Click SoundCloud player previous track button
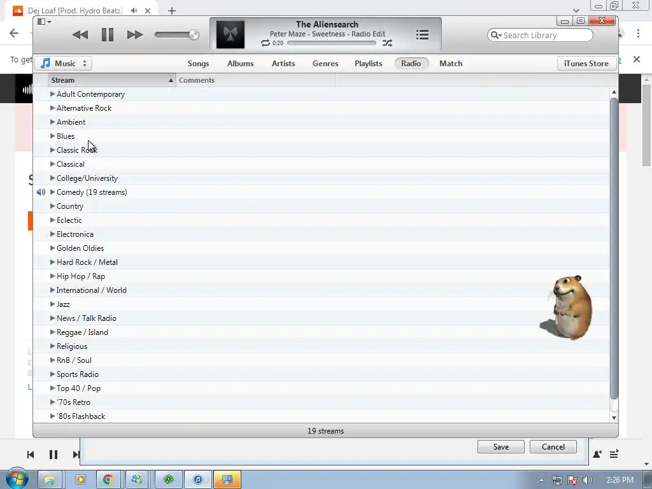Screen dimensions: 652x489 [x=31, y=455]
